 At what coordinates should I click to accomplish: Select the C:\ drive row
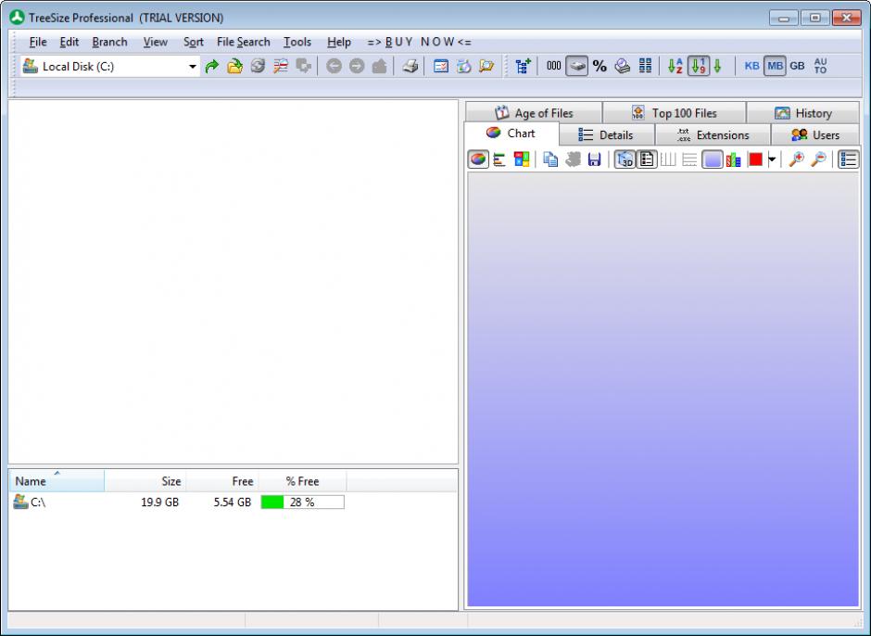point(234,502)
